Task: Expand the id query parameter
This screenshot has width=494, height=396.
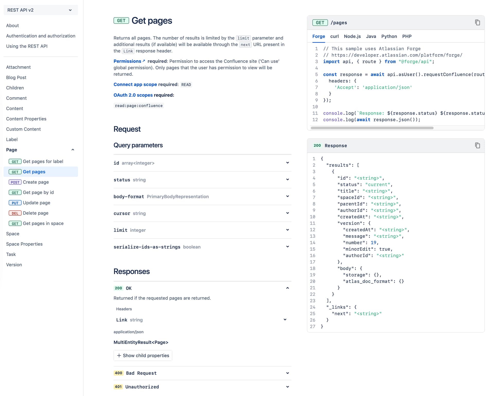Action: [287, 163]
